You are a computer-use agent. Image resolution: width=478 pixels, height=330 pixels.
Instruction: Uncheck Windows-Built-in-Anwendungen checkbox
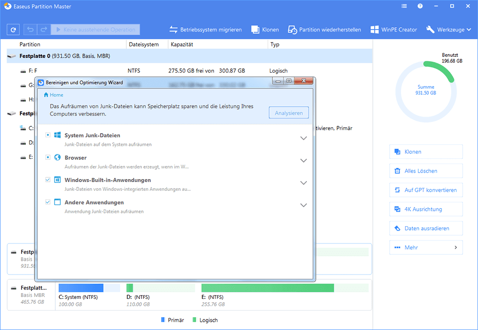48,180
